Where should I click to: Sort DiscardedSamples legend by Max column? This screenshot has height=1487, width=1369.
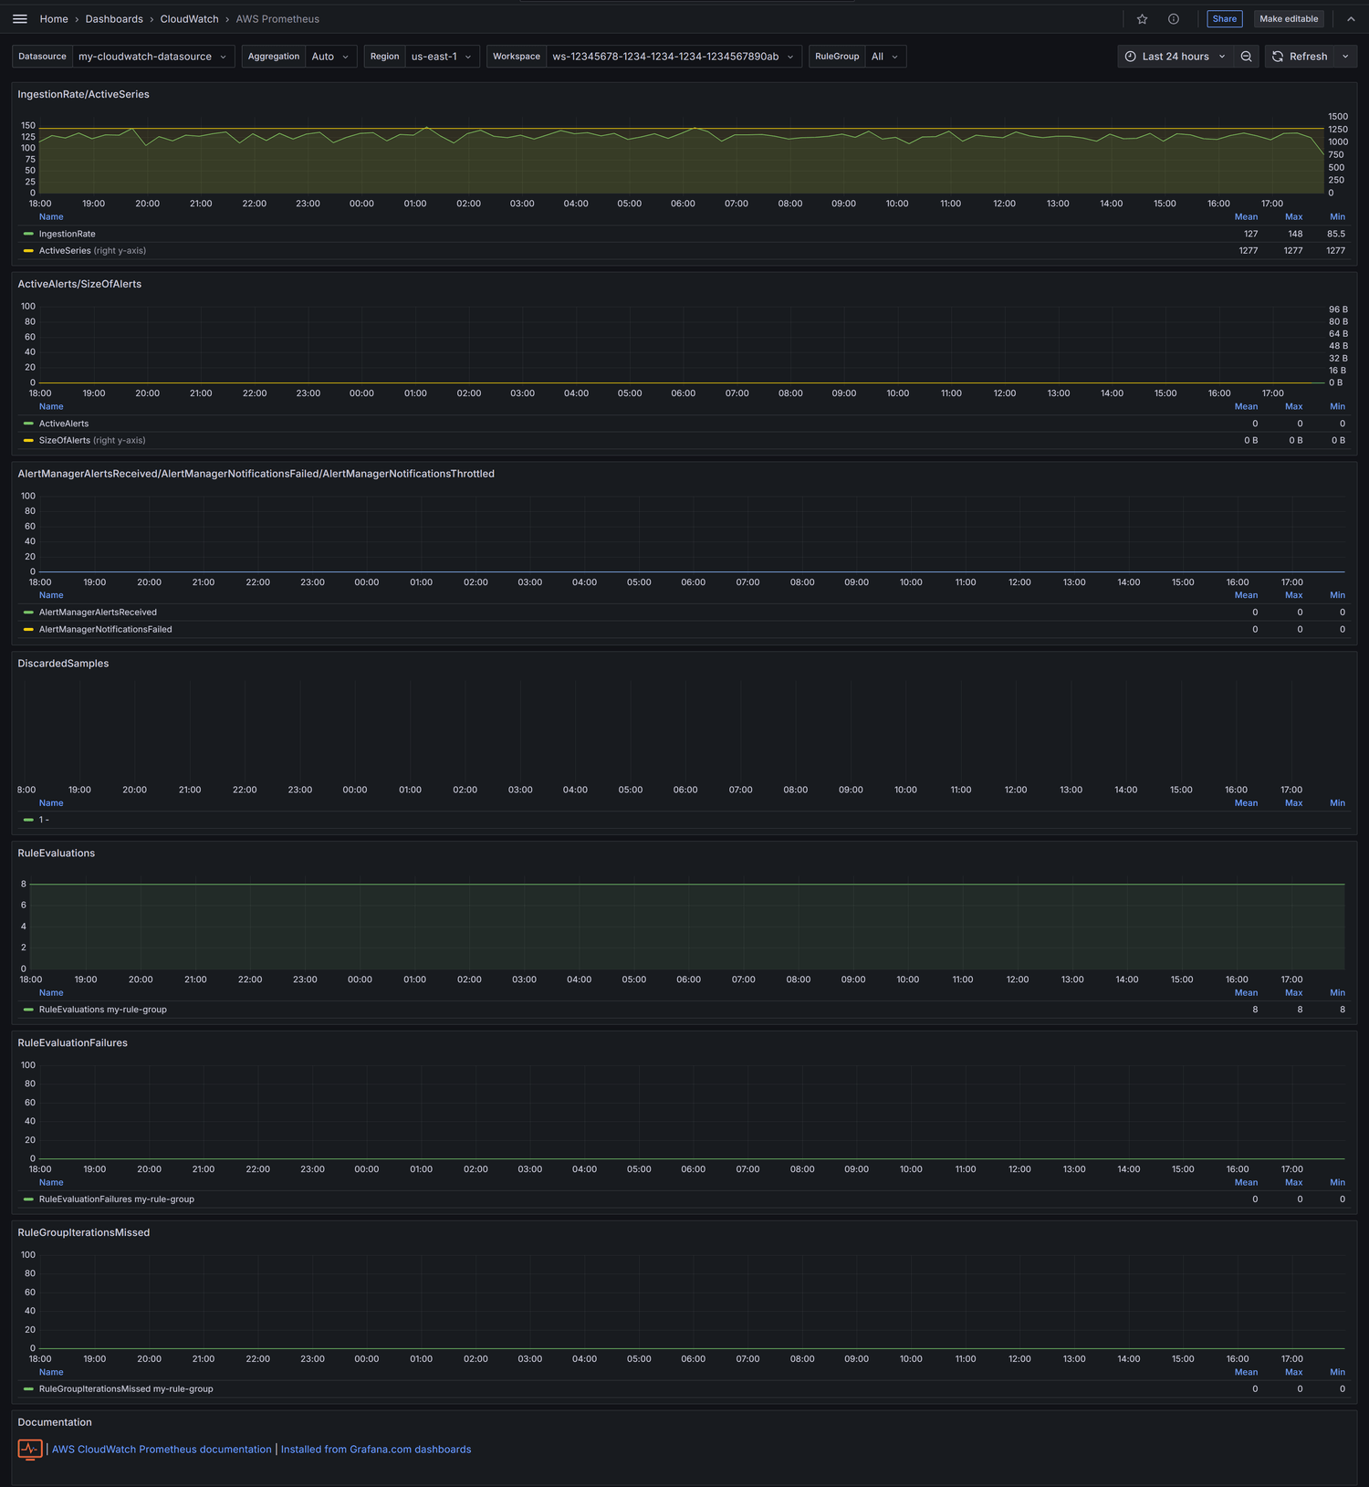click(1293, 803)
